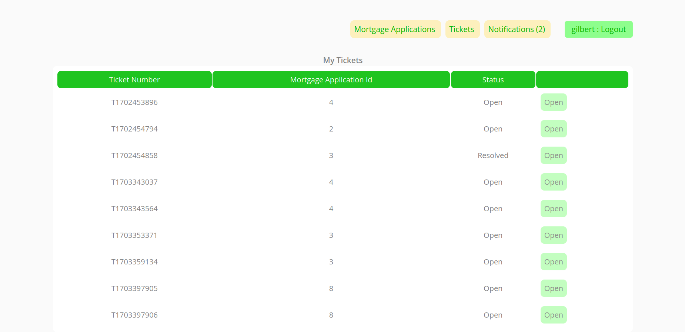The height and width of the screenshot is (332, 685).
Task: Log out user gilbert
Action: [x=598, y=29]
